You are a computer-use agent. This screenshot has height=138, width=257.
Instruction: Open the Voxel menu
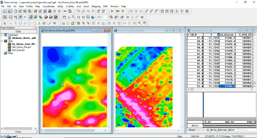click(86, 6)
